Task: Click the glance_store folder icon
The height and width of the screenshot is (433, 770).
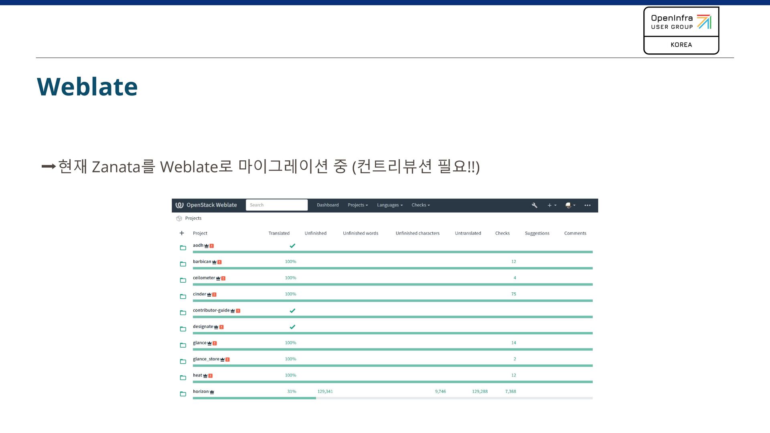Action: [x=183, y=361]
